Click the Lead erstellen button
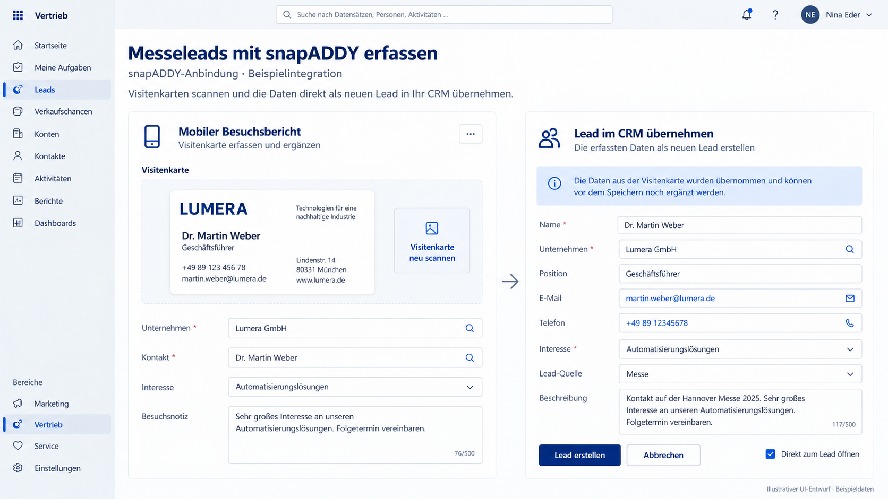The width and height of the screenshot is (888, 499). point(579,455)
